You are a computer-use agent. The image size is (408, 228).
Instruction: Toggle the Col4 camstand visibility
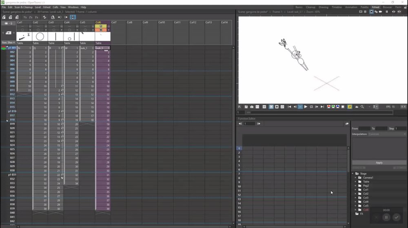[x=69, y=30]
